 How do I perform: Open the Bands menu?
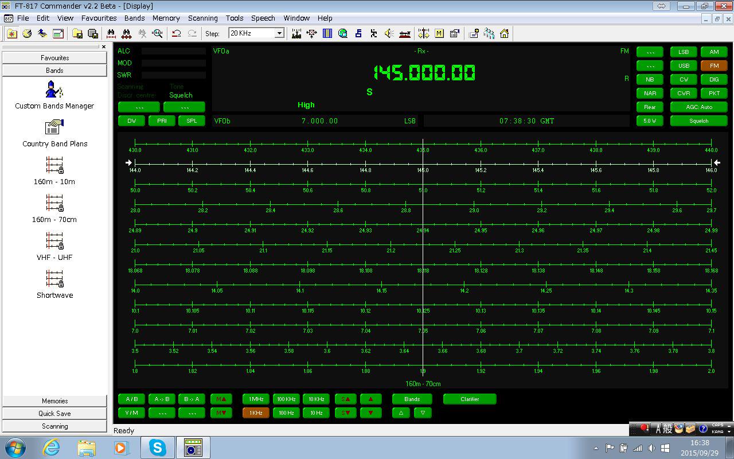134,18
